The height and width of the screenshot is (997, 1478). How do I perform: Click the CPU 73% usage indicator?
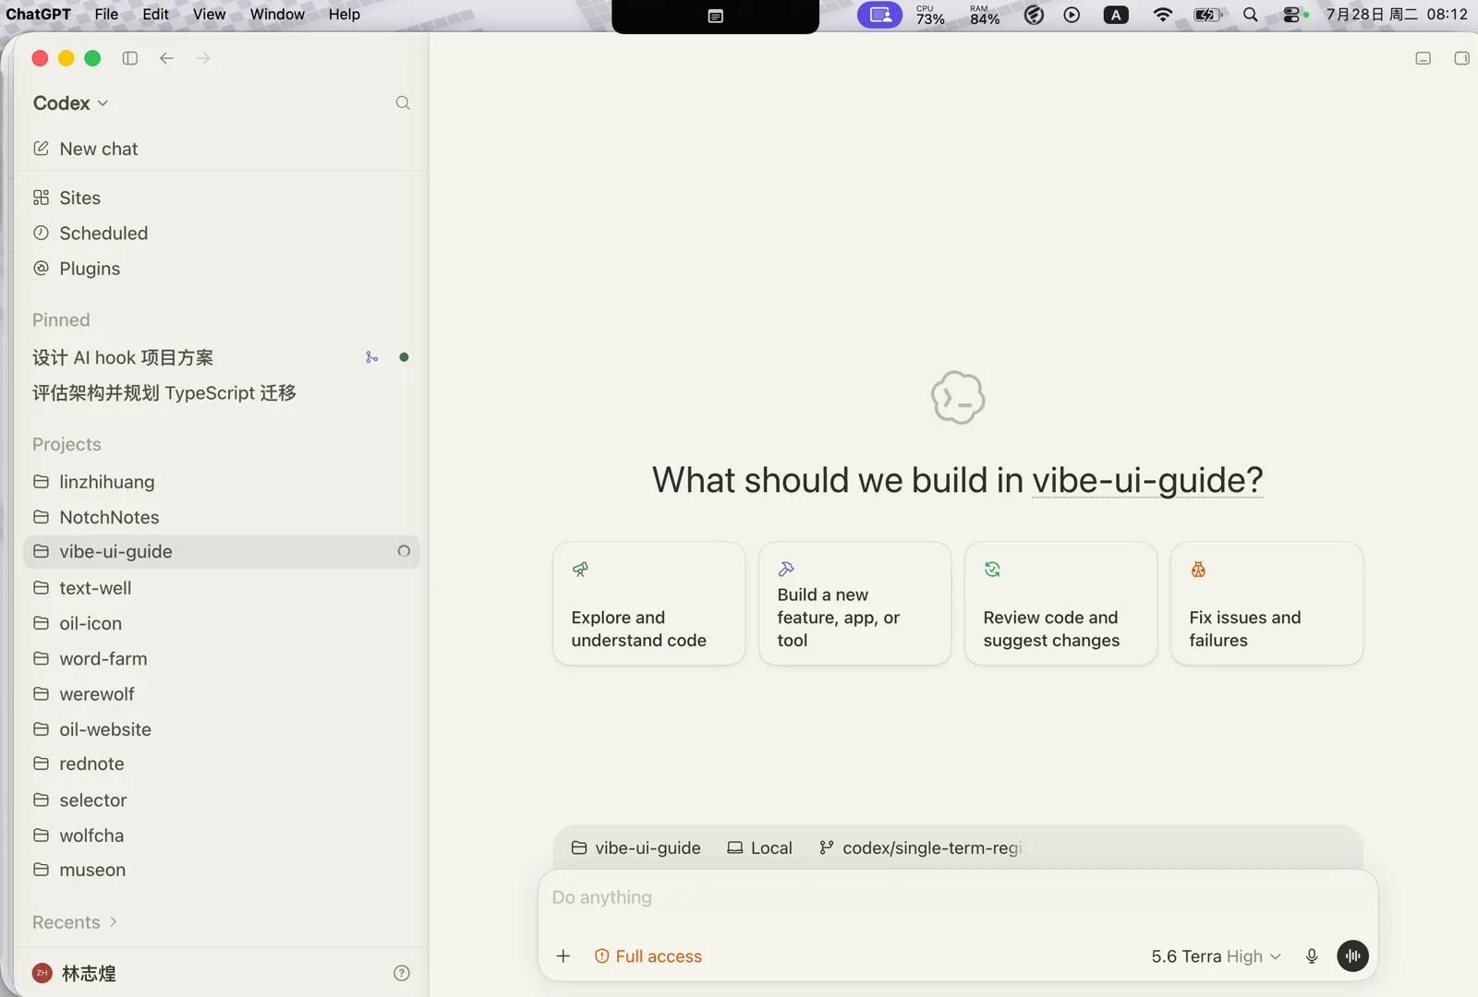click(930, 15)
